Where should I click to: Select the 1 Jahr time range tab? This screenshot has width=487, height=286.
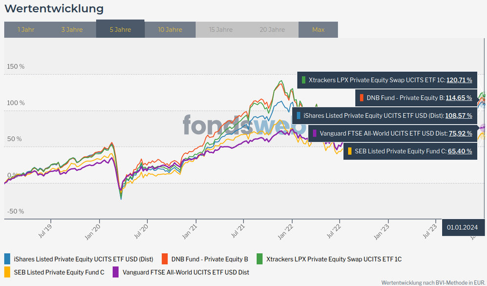[26, 30]
